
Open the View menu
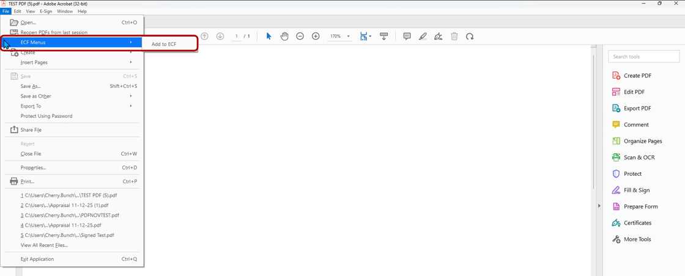pyautogui.click(x=31, y=12)
